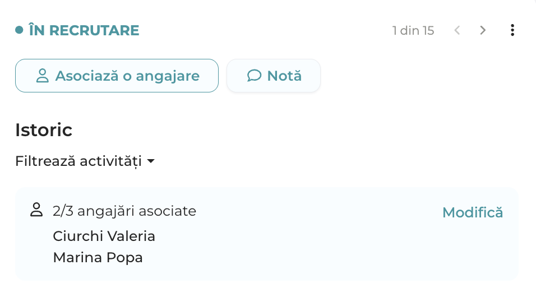The height and width of the screenshot is (288, 536).
Task: Click the caret arrow after Filtrează activități
Action: point(151,161)
